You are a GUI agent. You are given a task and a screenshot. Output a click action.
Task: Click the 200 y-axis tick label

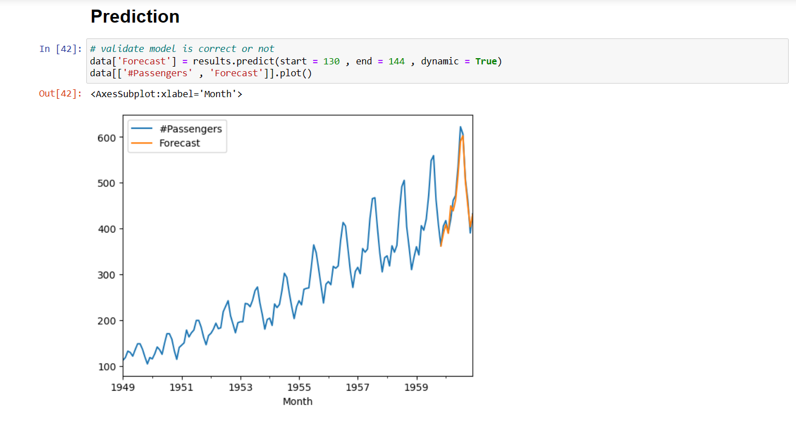click(107, 321)
